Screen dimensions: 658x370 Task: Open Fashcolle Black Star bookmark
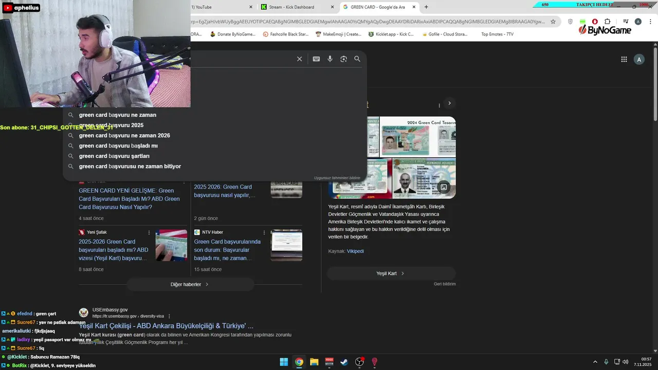click(x=285, y=34)
